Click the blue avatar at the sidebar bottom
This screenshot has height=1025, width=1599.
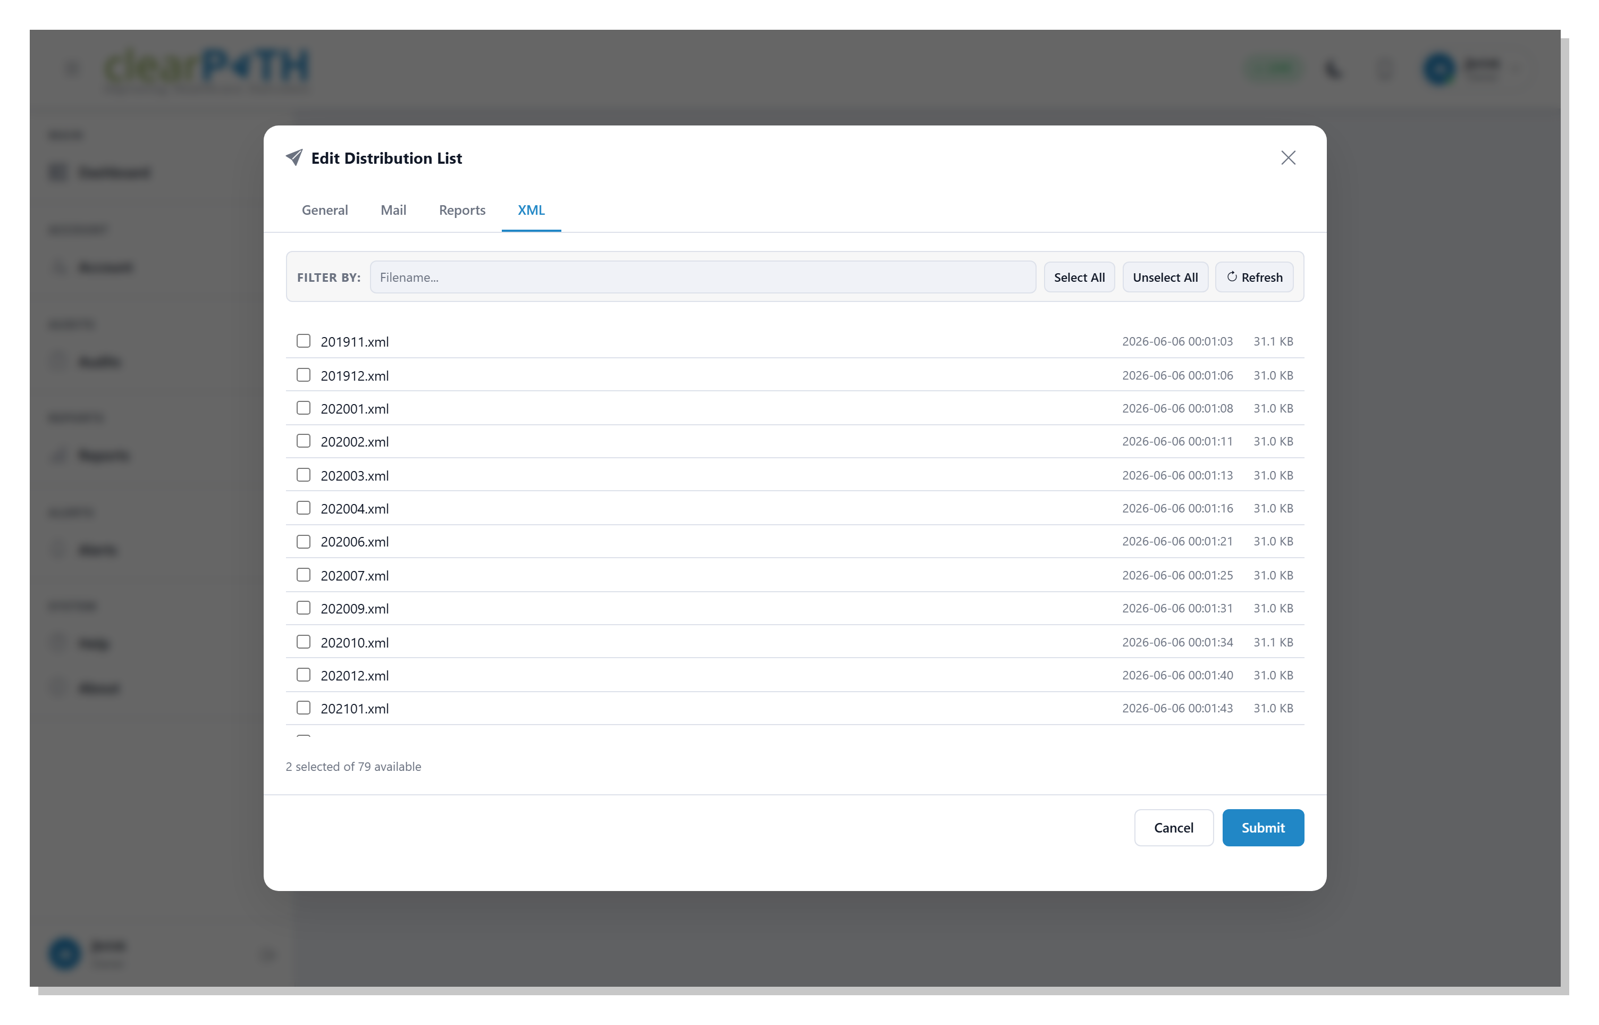point(64,953)
